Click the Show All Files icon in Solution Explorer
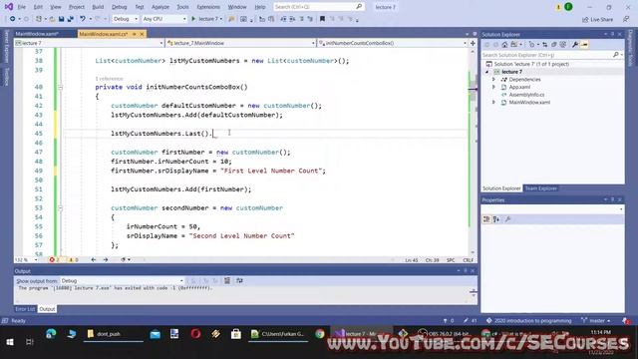The width and height of the screenshot is (638, 359). coord(562,44)
